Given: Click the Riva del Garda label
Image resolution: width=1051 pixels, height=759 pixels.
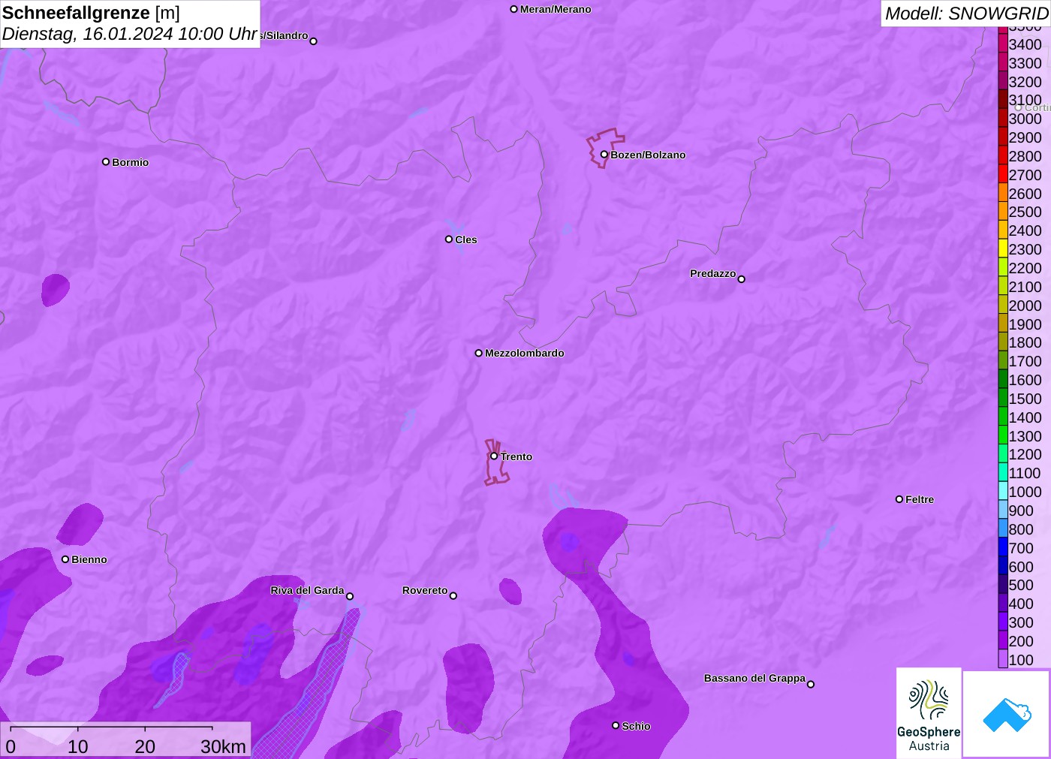Looking at the screenshot, I should [307, 590].
